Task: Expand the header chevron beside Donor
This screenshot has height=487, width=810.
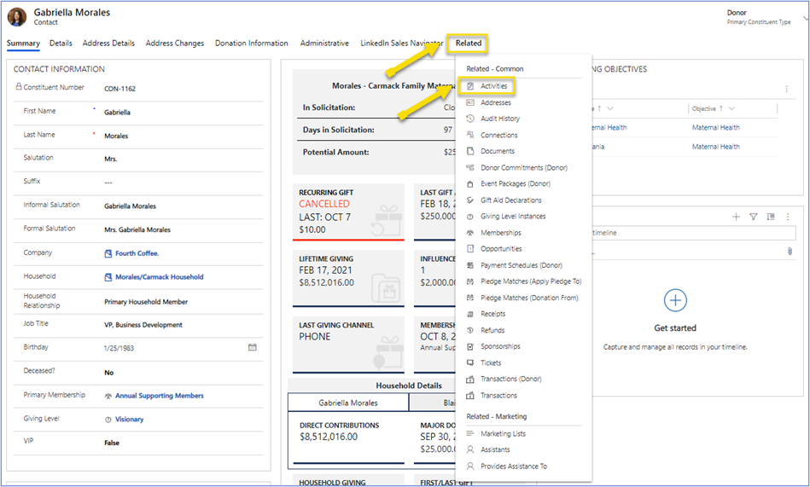Action: [805, 18]
